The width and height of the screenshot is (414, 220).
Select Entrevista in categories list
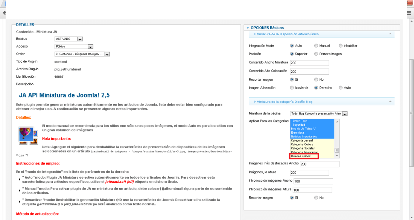tap(312, 133)
